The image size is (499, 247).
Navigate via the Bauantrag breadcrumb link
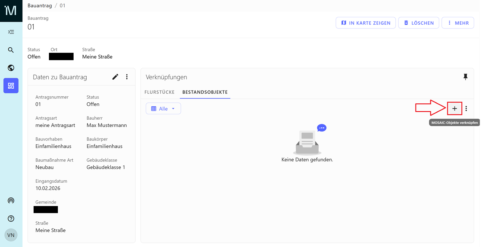pyautogui.click(x=40, y=5)
